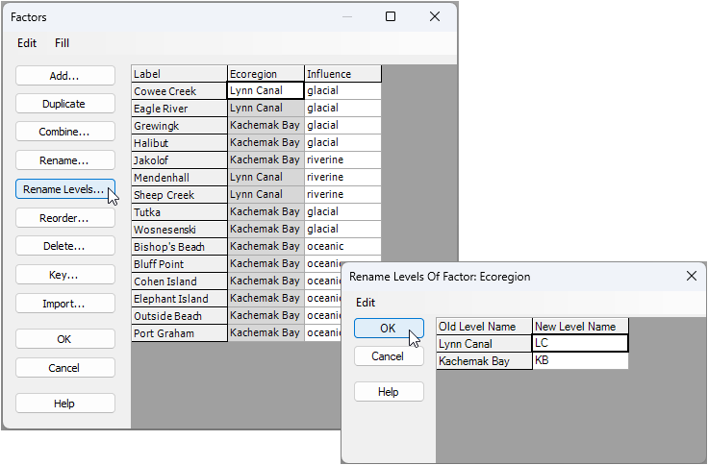Open the Combine... dialog
This screenshot has width=708, height=465.
65,132
